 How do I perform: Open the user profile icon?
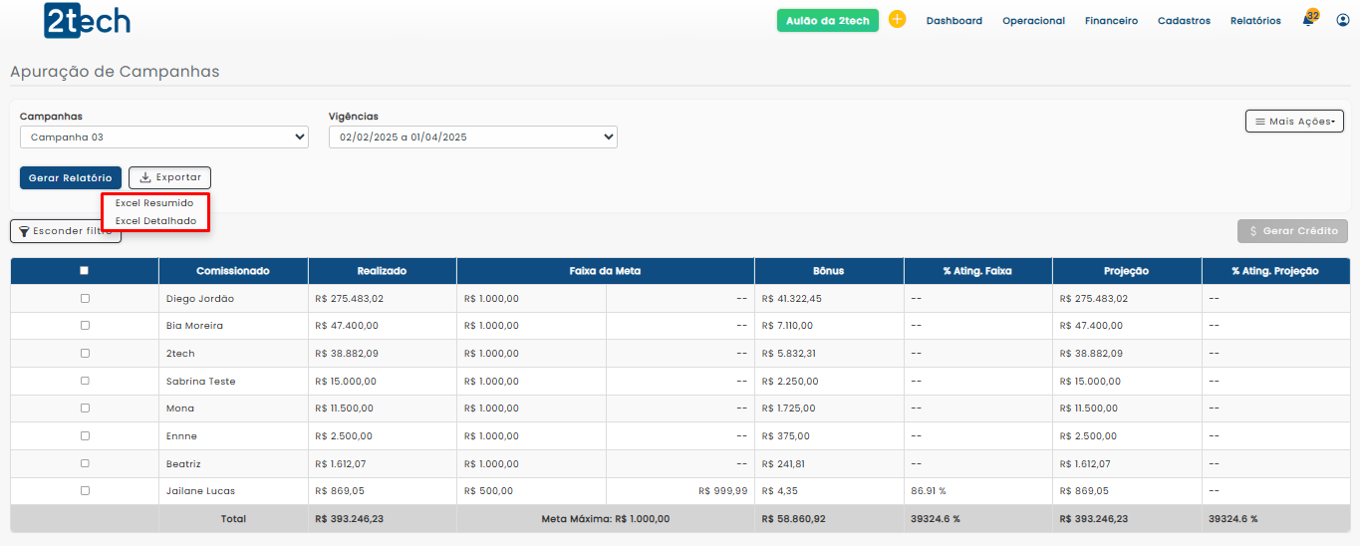1342,20
